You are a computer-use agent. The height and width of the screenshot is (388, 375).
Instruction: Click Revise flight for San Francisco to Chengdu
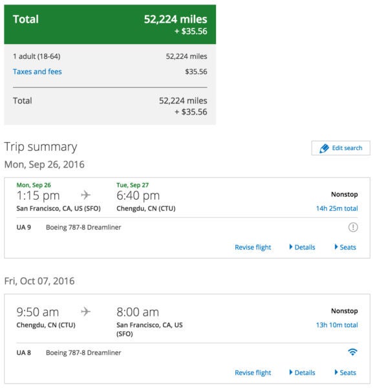pos(253,247)
